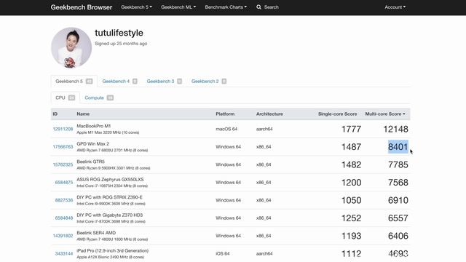Expand the Benchmark Charts menu
This screenshot has width=466, height=262.
point(226,7)
